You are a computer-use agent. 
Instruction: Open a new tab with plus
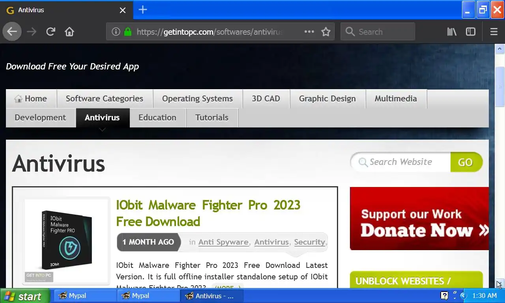pos(143,10)
